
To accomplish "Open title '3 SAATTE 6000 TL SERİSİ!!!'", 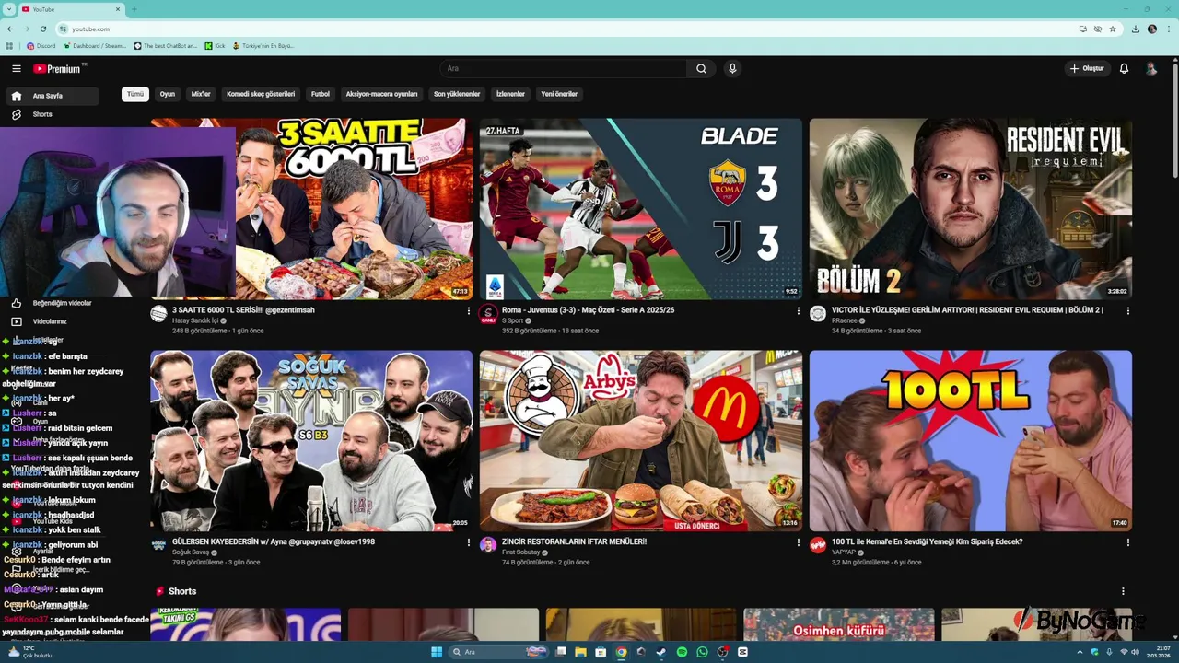I will pyautogui.click(x=243, y=310).
